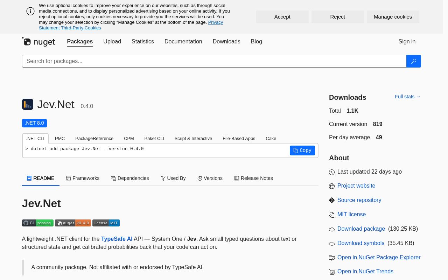Show the Used By tab
Viewport: 448px width, 280px height.
click(173, 178)
